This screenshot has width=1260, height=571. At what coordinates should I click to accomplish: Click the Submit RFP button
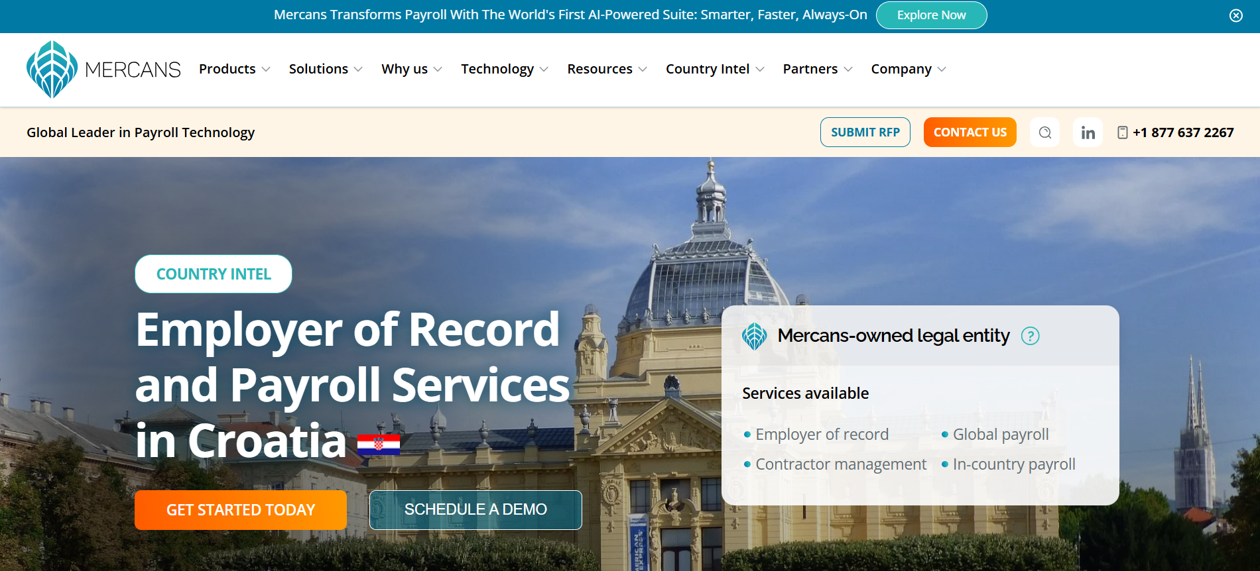click(865, 132)
